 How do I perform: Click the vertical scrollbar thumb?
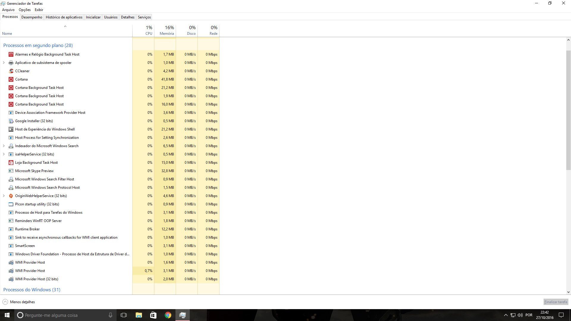pyautogui.click(x=568, y=110)
